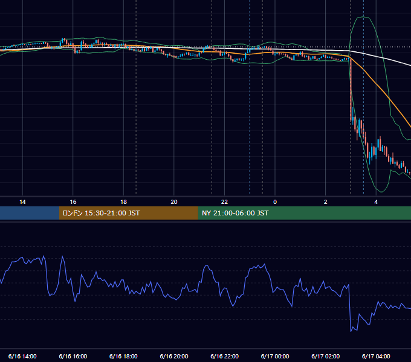Click the 6/16 14:00 date label
This screenshot has width=411, height=362.
pyautogui.click(x=22, y=356)
